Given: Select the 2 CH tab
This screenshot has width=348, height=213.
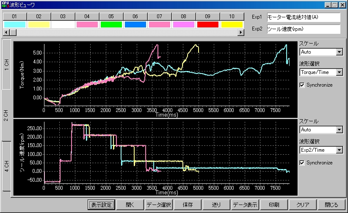Looking at the screenshot, I should pyautogui.click(x=7, y=115).
